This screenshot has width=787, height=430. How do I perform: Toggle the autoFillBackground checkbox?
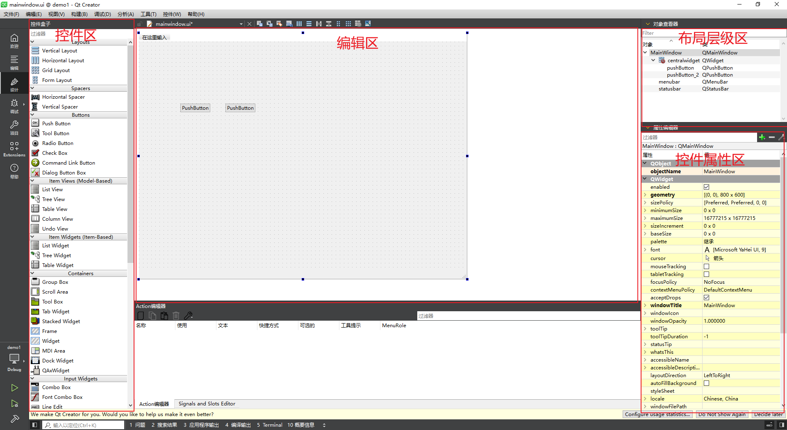pyautogui.click(x=706, y=383)
